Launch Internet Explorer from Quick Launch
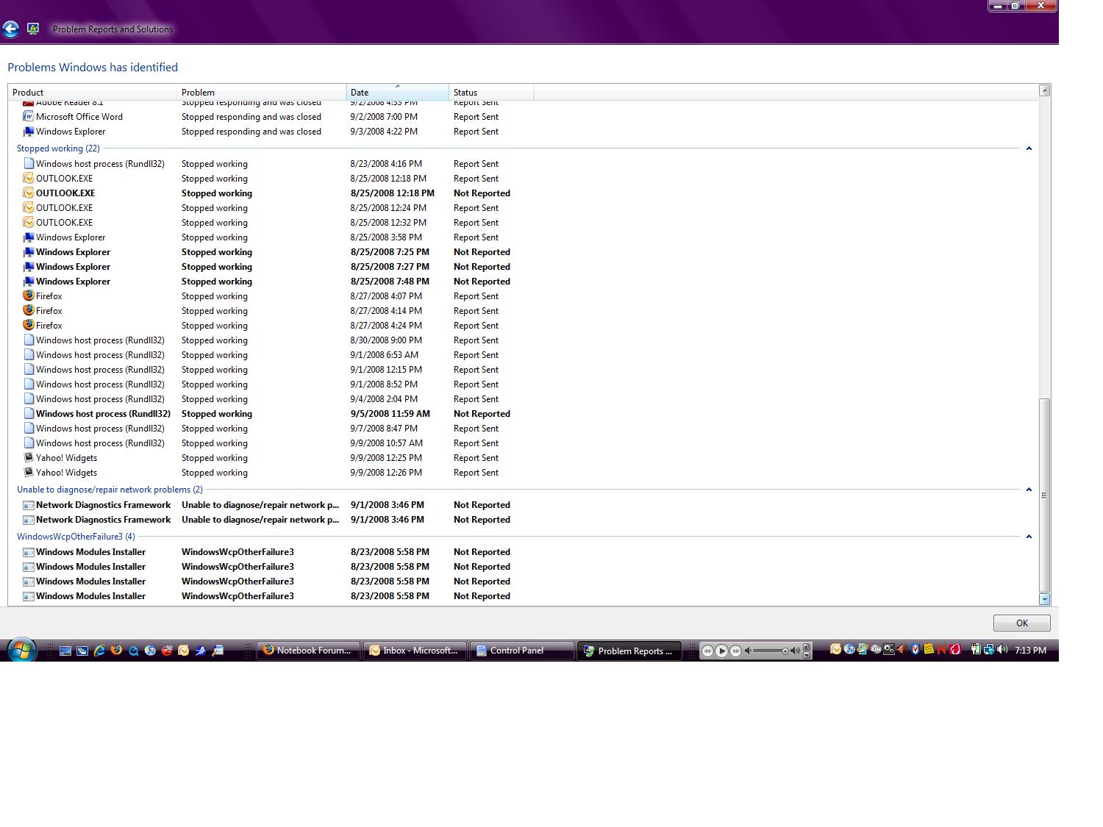 pyautogui.click(x=99, y=651)
